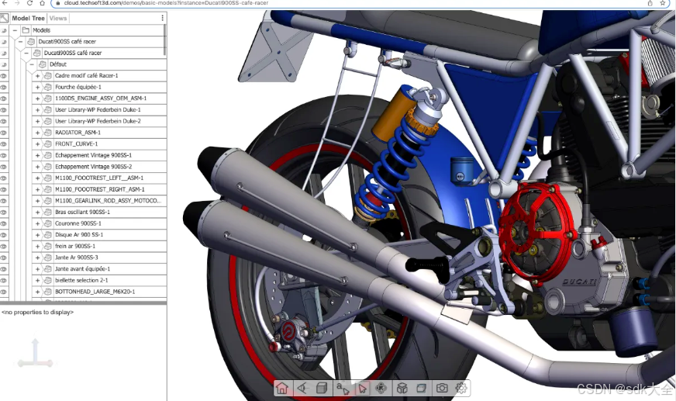
Task: Take a snapshot with the camera icon
Action: pyautogui.click(x=442, y=388)
